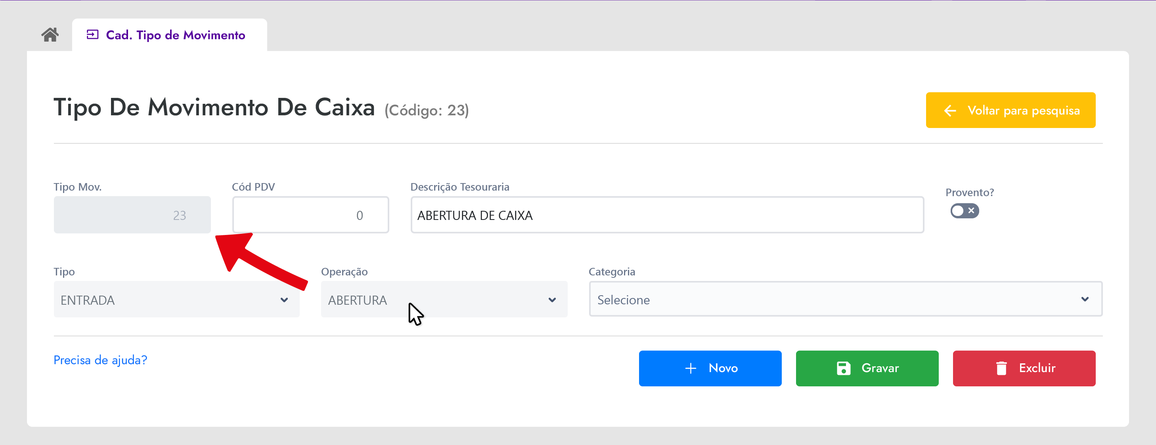Screen dimensions: 1156x445
Task: Open the Tipo dropdown showing ENTRADA
Action: click(x=176, y=299)
